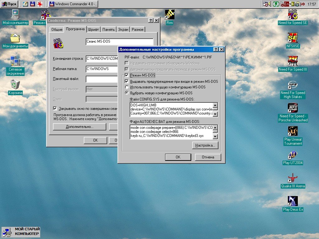Launch the Play Unreal Tournament shortcut
Image resolution: width=319 pixels, height=239 pixels.
pyautogui.click(x=293, y=132)
